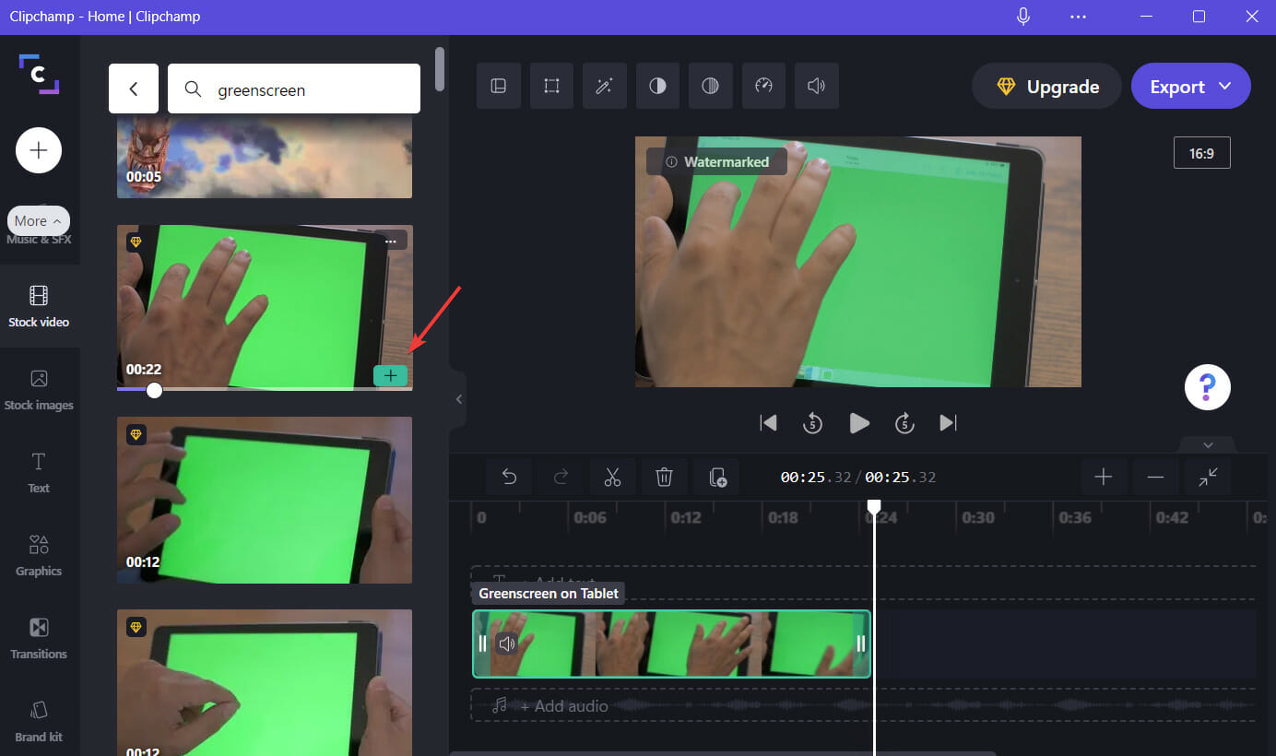Split the clip with the scissors tool

point(613,477)
